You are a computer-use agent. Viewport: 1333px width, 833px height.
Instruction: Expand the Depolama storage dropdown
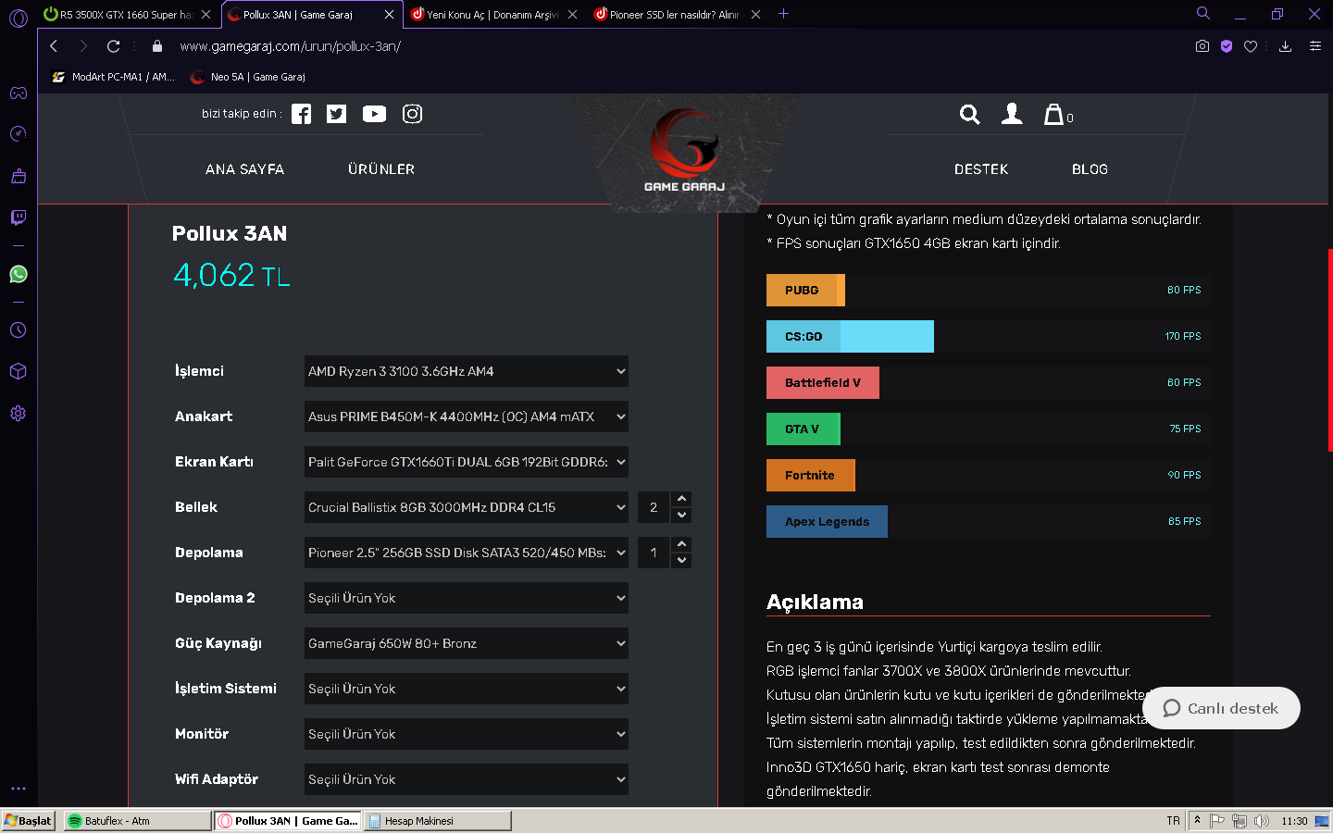click(467, 553)
